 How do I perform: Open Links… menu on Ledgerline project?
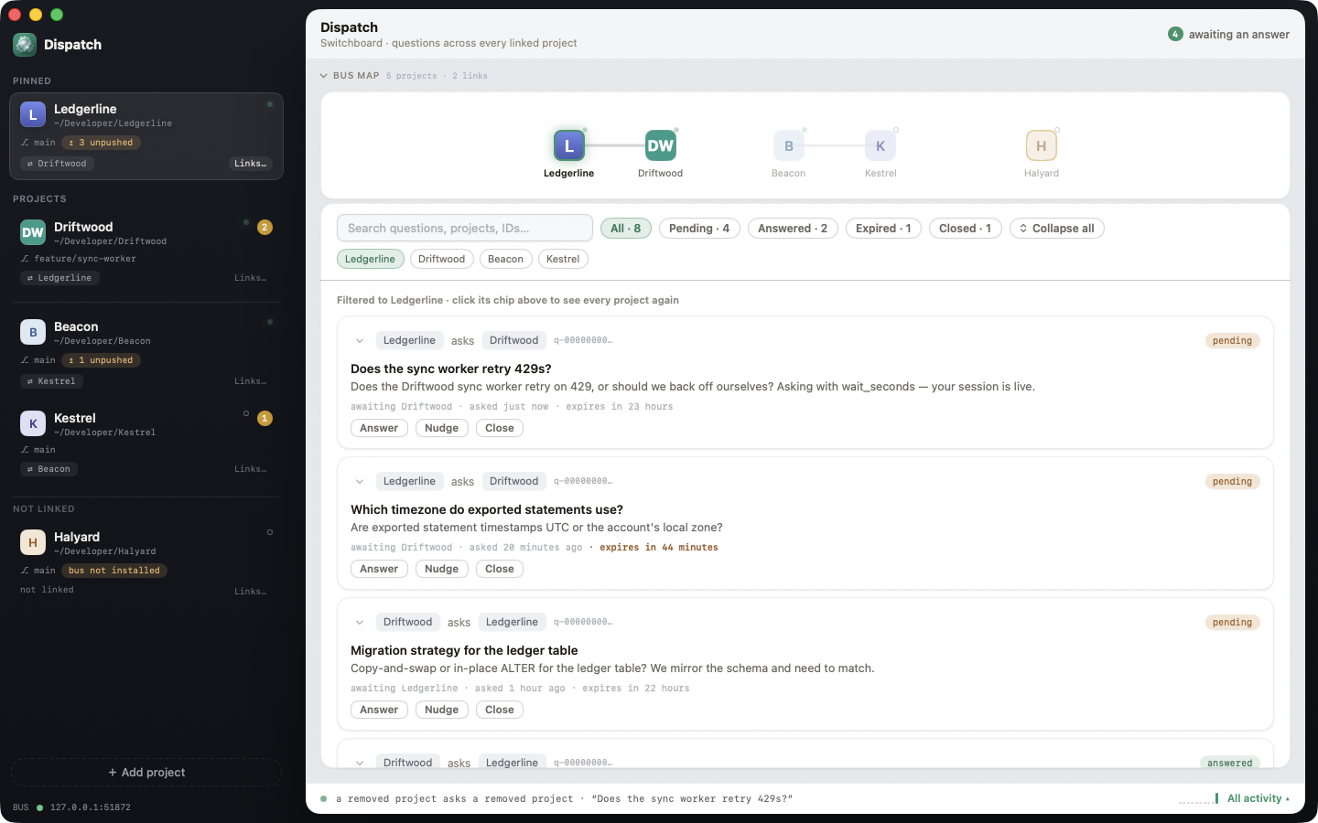[250, 164]
